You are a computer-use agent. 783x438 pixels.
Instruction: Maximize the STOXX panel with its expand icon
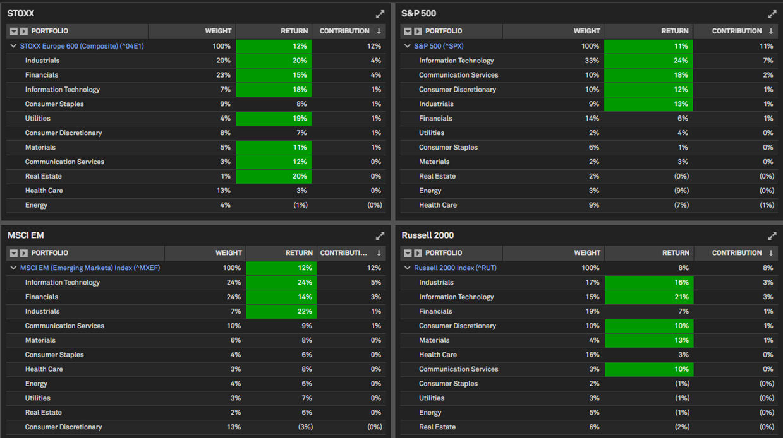(380, 14)
